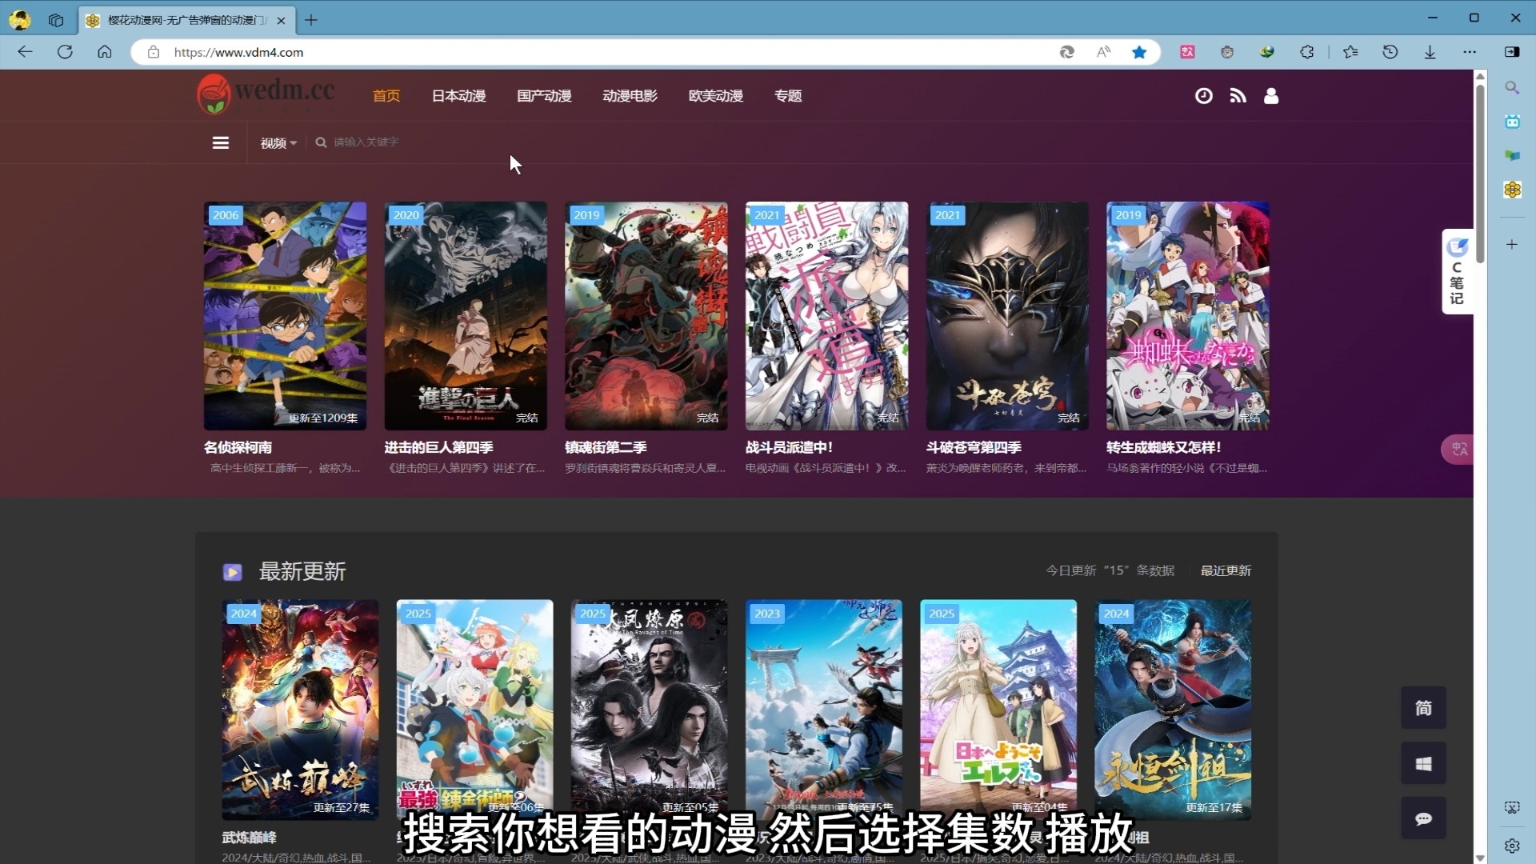Open the 欧美动漫 nav item
This screenshot has width=1536, height=864.
pos(715,96)
